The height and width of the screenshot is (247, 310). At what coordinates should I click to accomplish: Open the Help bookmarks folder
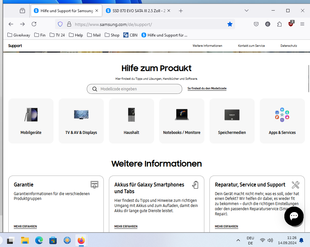click(x=76, y=35)
